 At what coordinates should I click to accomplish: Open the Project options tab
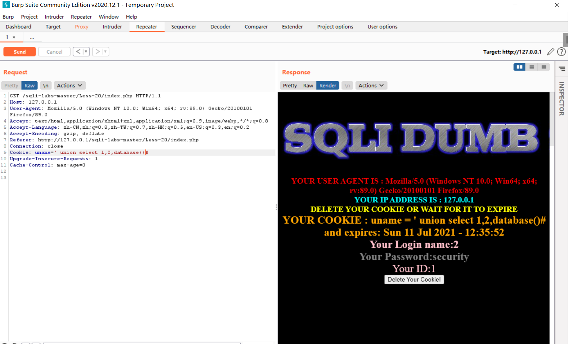[x=335, y=27]
